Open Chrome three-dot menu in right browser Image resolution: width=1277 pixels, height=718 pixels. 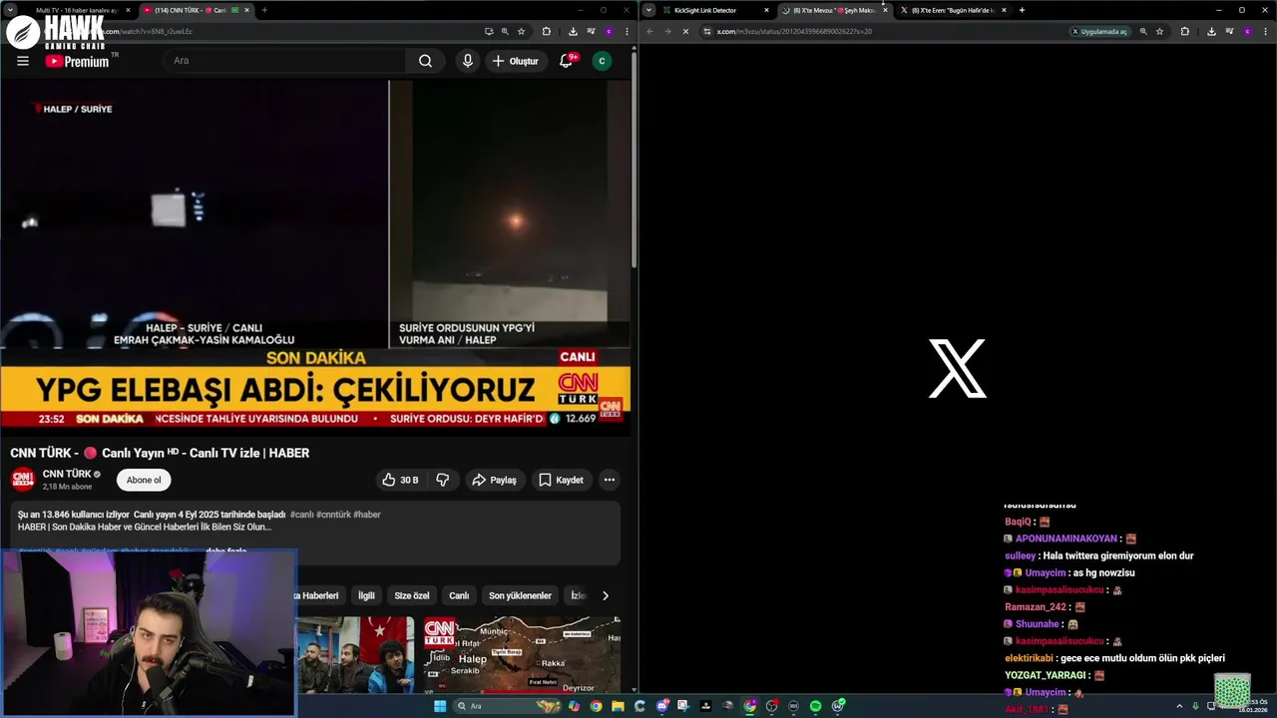pyautogui.click(x=1265, y=31)
